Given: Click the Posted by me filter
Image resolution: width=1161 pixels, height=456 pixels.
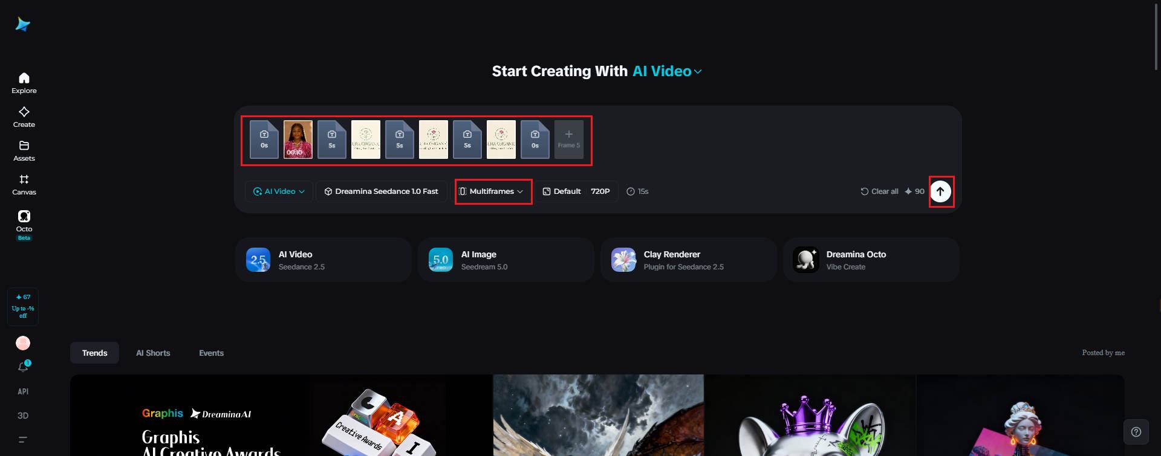Looking at the screenshot, I should click(x=1104, y=353).
